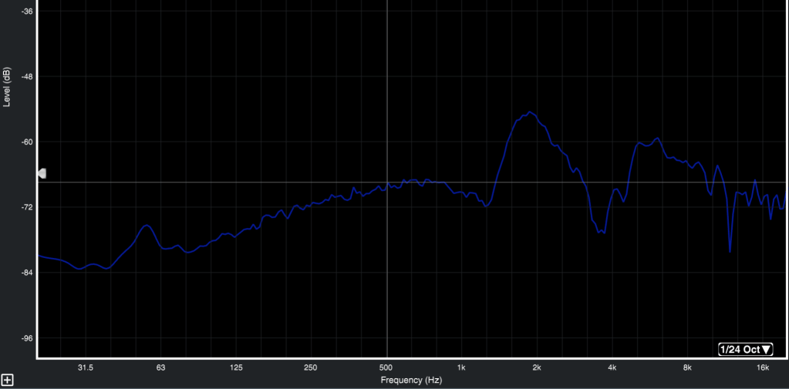The height and width of the screenshot is (389, 789).
Task: Click the 1k frequency axis label
Action: click(461, 368)
